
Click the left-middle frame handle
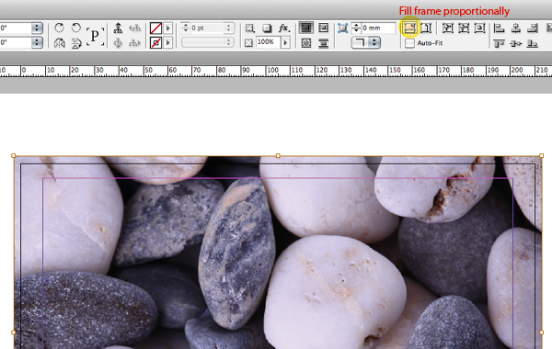click(14, 332)
